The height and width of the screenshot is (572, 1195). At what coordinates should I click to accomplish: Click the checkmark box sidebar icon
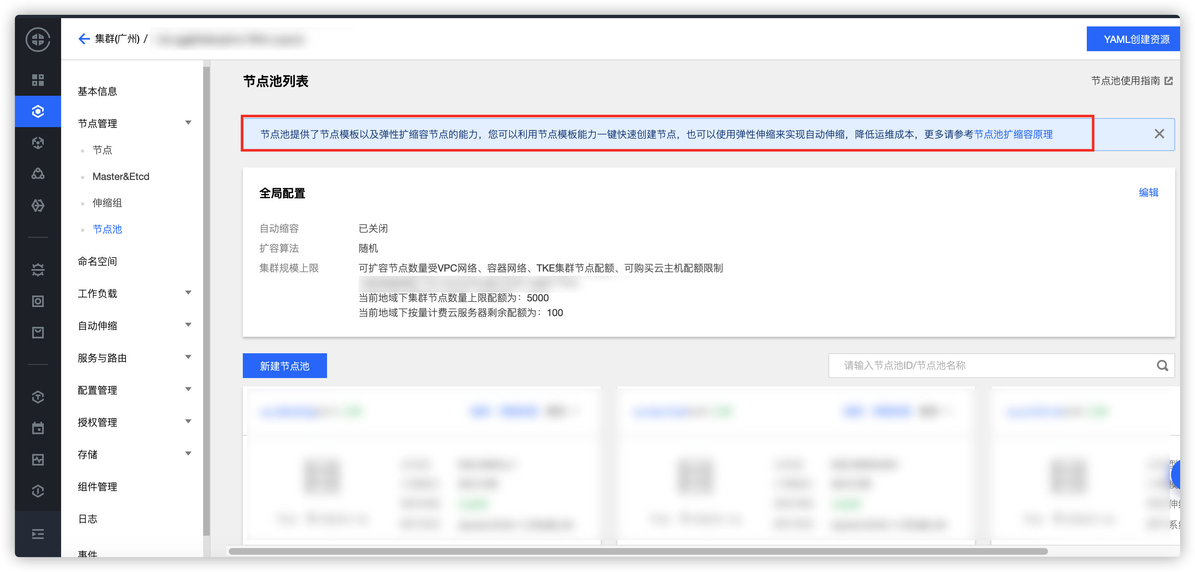coord(38,332)
